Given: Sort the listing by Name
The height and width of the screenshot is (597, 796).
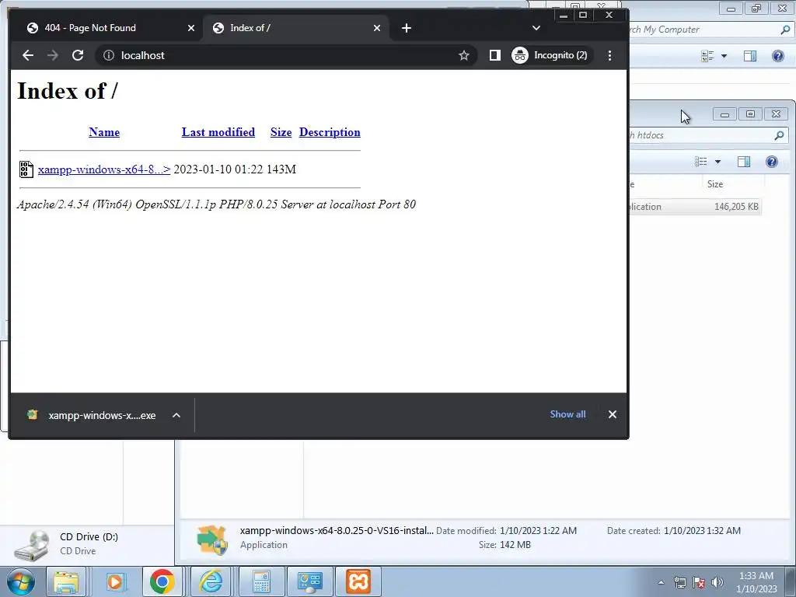Looking at the screenshot, I should [x=104, y=132].
